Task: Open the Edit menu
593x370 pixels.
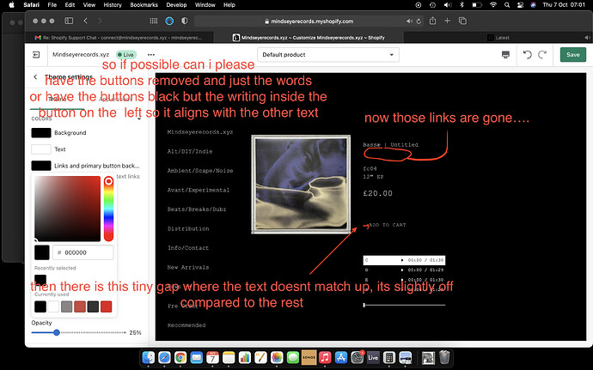Action: point(70,5)
